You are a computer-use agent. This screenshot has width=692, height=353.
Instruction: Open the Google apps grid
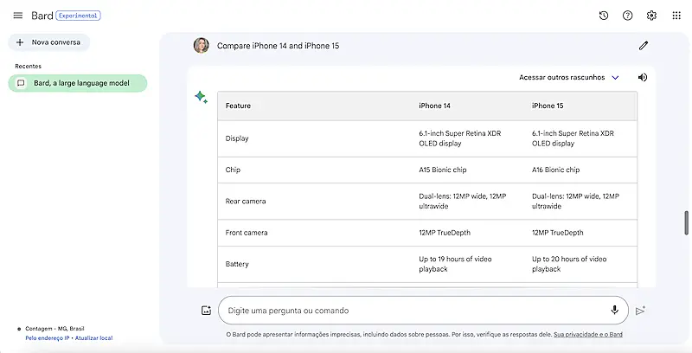676,16
